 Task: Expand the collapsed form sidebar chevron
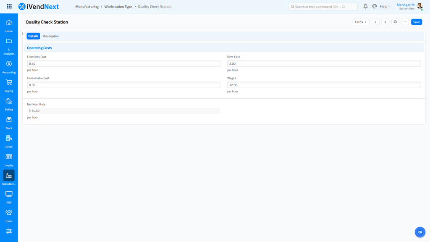[x=23, y=34]
